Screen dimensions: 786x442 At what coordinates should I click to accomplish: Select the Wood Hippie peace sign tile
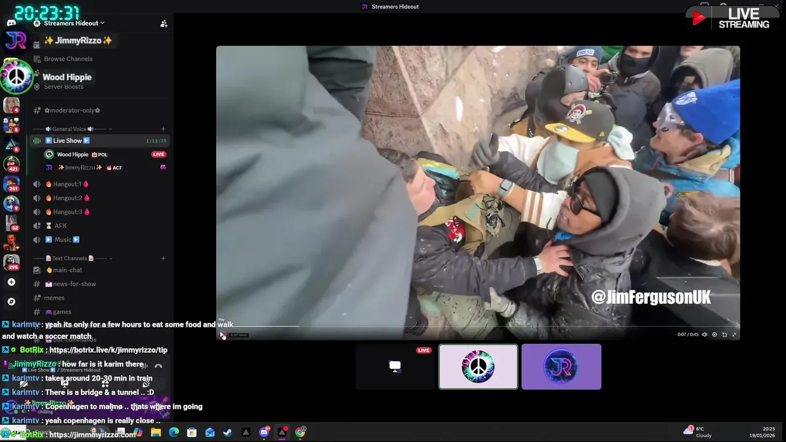[x=478, y=366]
